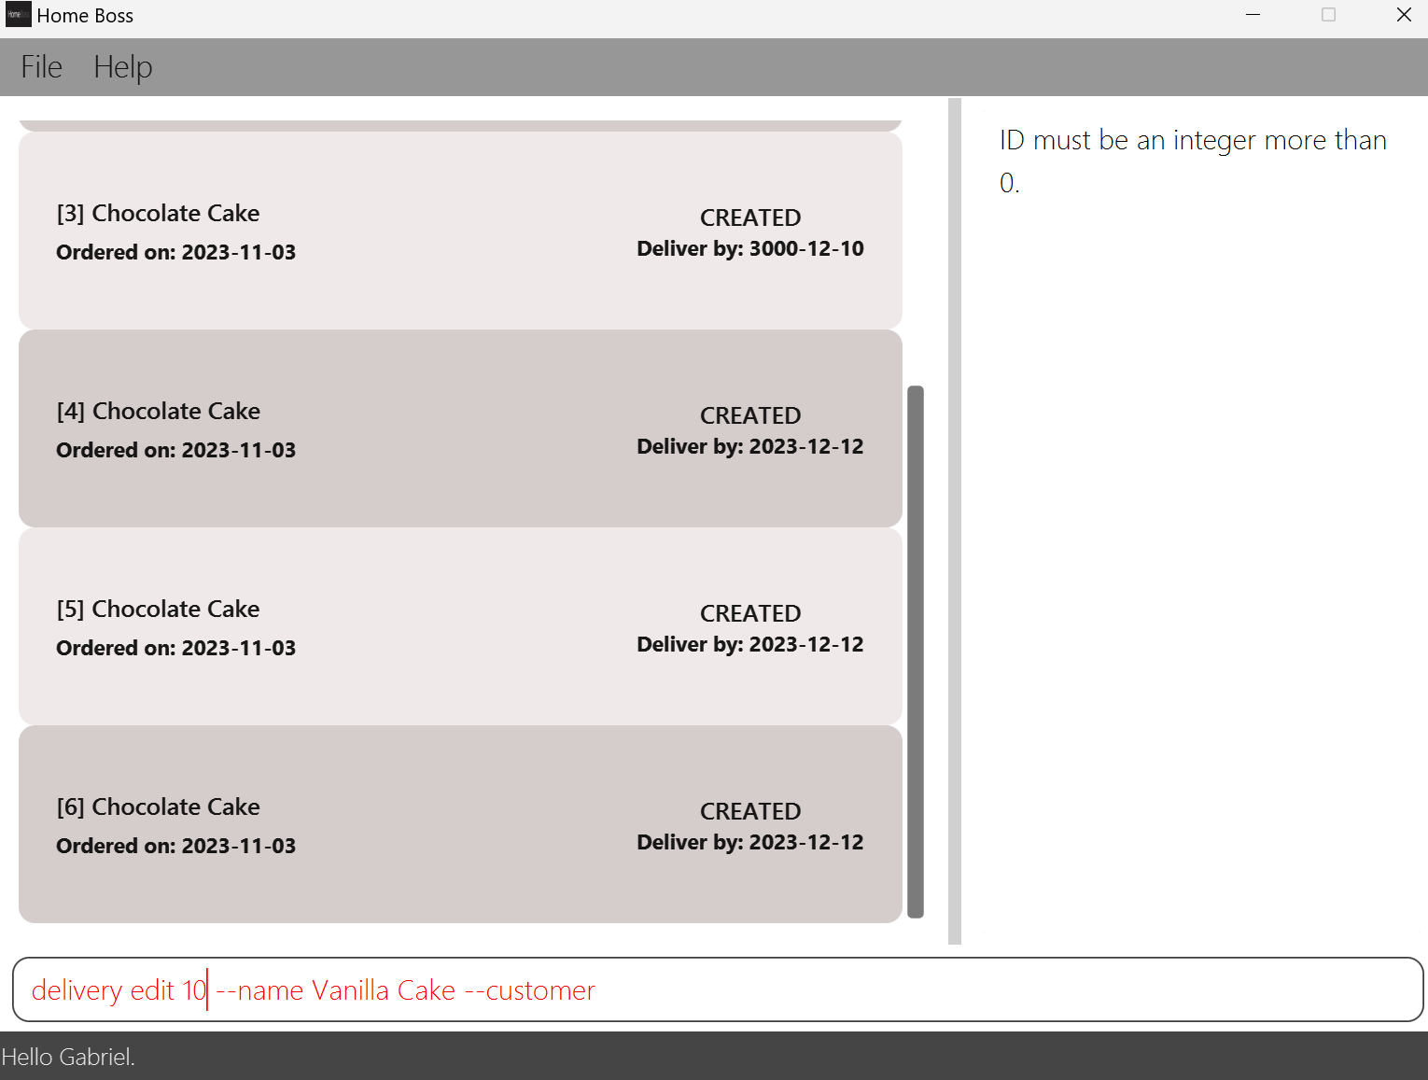Screen dimensions: 1428x1080
Task: Click the CREATED status on card [3]
Action: point(749,217)
